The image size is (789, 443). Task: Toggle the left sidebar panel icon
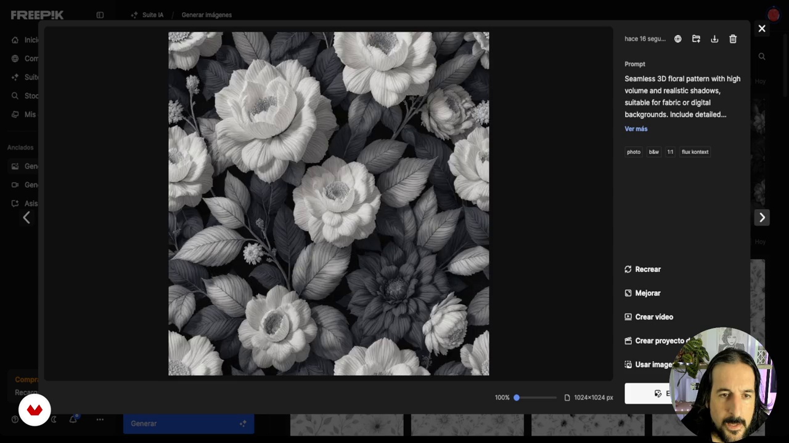pyautogui.click(x=100, y=15)
